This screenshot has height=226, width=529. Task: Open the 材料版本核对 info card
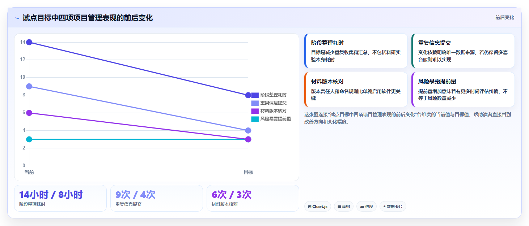click(x=356, y=90)
